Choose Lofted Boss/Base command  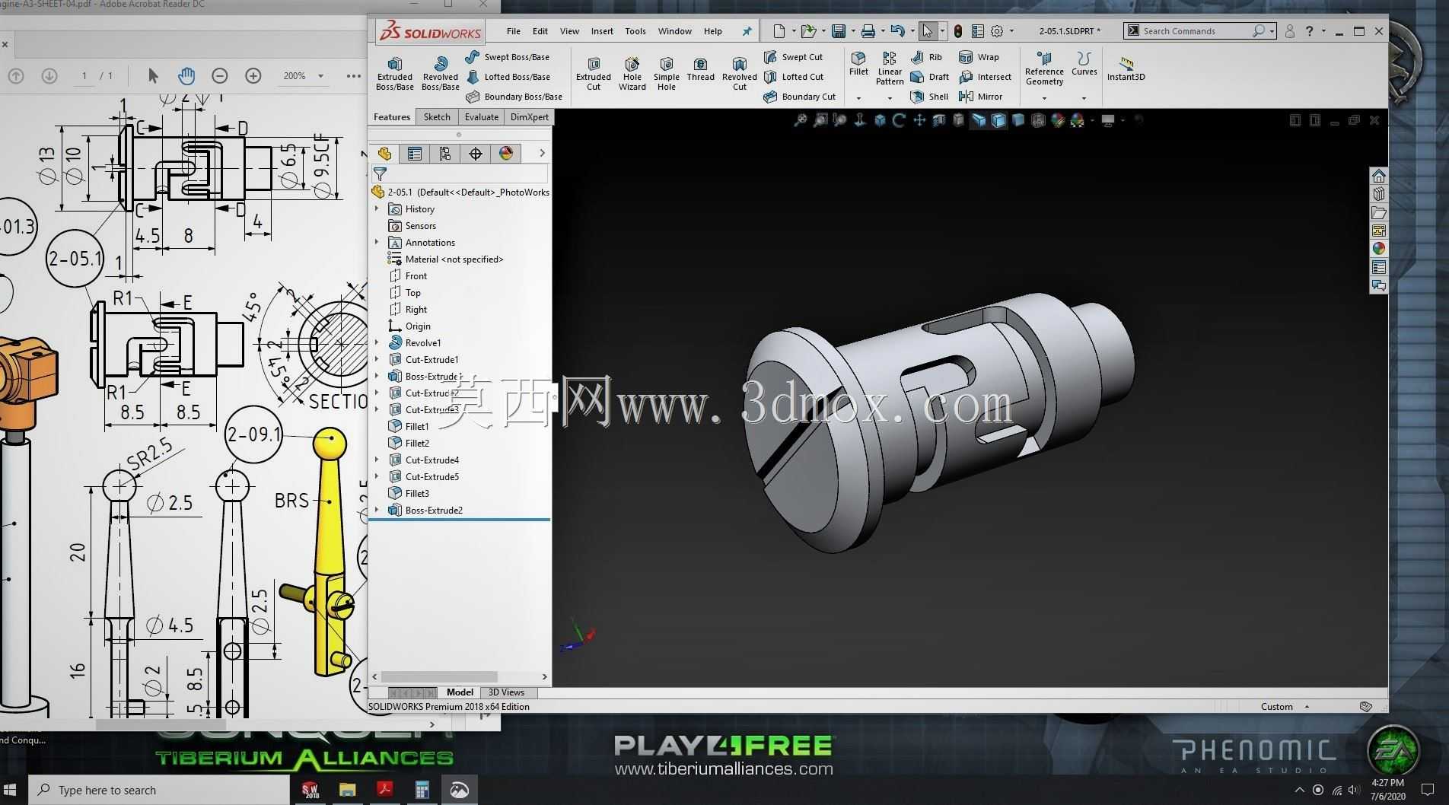(508, 77)
